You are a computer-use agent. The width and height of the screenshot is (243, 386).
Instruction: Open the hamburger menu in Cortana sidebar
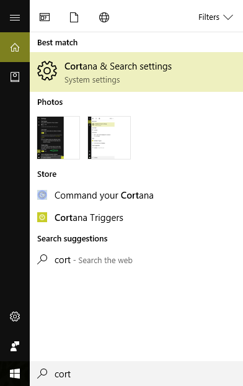pos(15,17)
